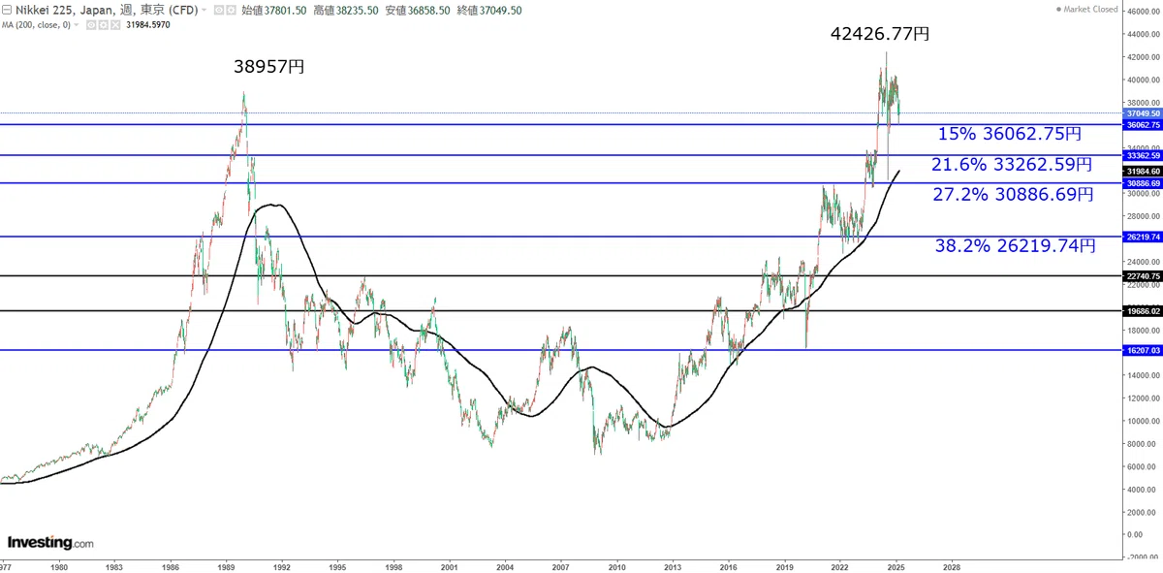
Task: Select the 33362.59 line price label
Action: pos(1144,155)
